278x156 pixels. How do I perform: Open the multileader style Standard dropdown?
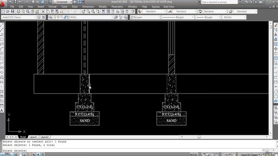245,12
